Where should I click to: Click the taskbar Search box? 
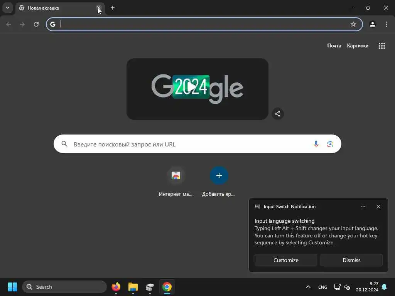[x=64, y=287]
